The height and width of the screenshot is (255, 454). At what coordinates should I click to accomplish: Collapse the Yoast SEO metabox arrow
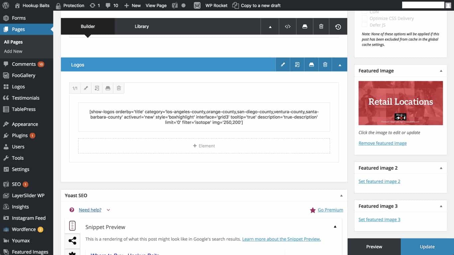(341, 196)
